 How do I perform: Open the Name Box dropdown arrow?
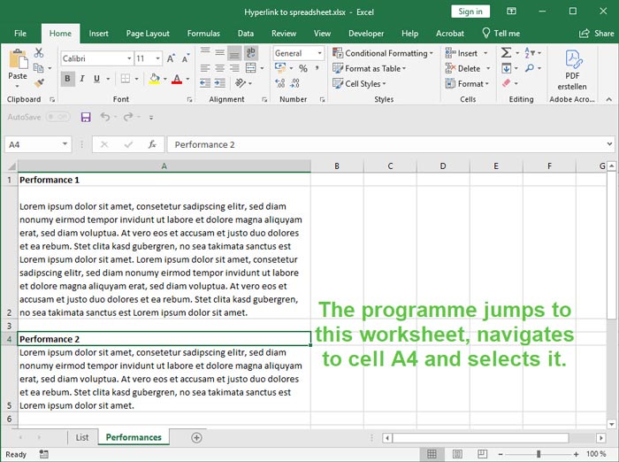coord(65,144)
